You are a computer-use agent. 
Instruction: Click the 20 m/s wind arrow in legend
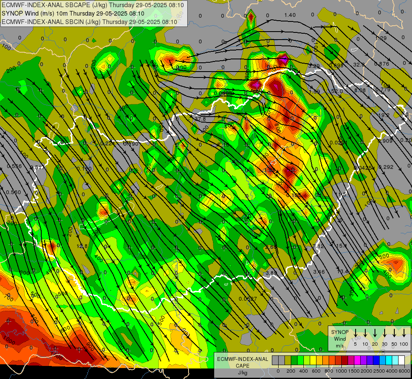[x=375, y=333]
